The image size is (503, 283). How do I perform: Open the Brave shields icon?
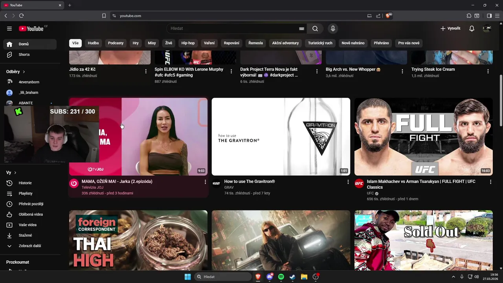pyautogui.click(x=388, y=16)
